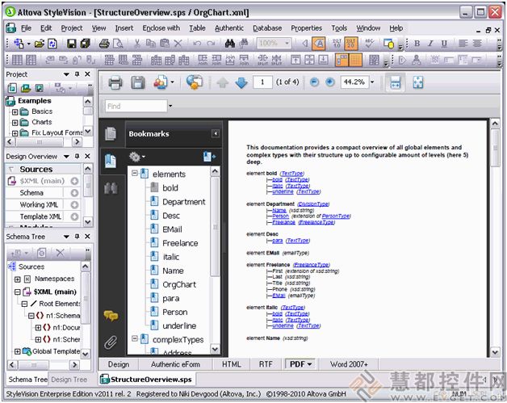507x403 pixels.
Task: Click the save icon in PDF viewer toolbar
Action: coord(138,82)
